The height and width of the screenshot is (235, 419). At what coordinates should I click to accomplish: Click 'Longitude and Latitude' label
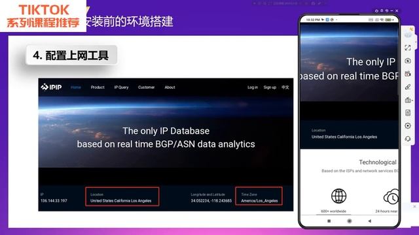[208, 195]
